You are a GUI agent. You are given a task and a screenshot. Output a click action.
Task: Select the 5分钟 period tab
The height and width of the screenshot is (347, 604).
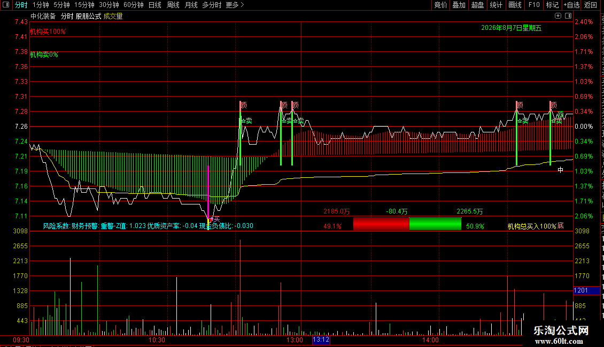pos(61,5)
